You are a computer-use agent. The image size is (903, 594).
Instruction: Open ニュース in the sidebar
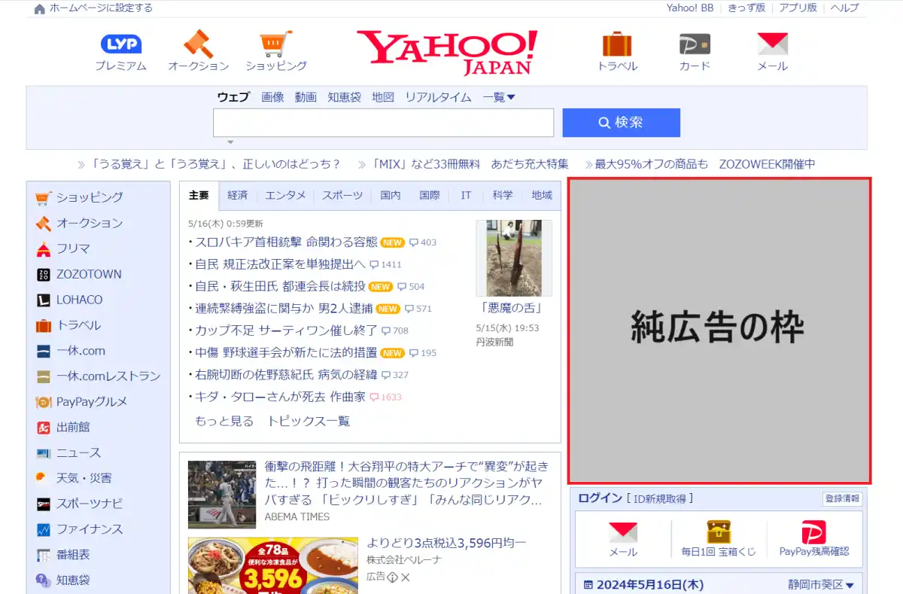[78, 452]
